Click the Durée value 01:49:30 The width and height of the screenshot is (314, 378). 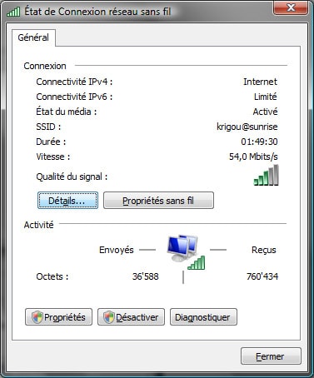click(259, 142)
